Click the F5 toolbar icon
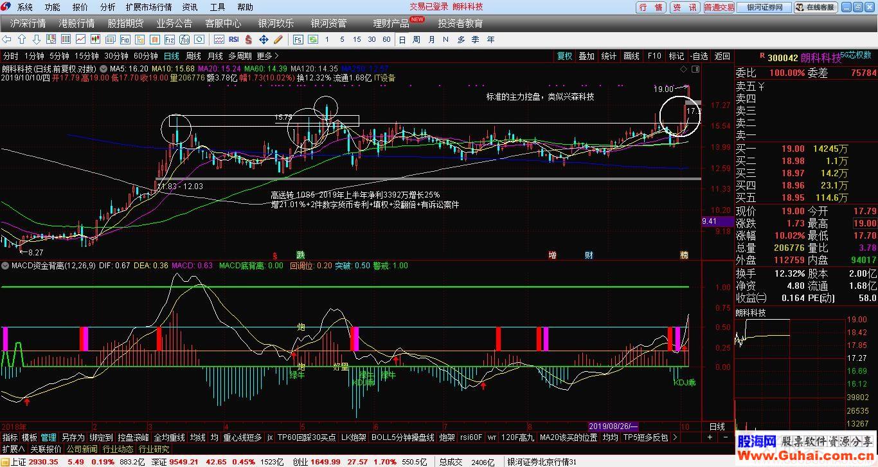Viewport: 878px width, 467px height. click(x=298, y=39)
